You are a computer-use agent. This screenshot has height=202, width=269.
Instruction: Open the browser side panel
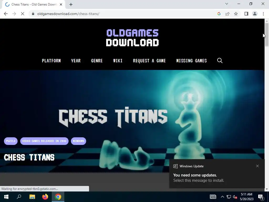coord(246,14)
